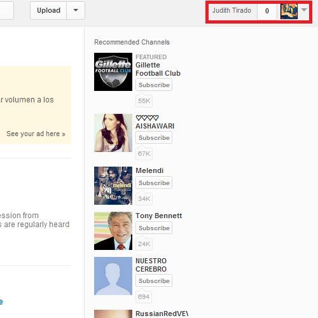
Task: Open the Judith Tirado account name
Action: (x=232, y=11)
